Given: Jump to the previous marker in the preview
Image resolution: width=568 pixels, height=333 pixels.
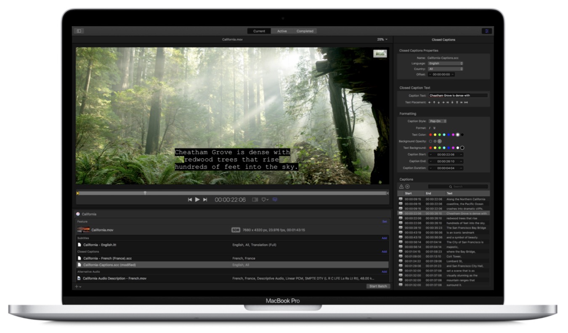Looking at the screenshot, I should pyautogui.click(x=190, y=200).
